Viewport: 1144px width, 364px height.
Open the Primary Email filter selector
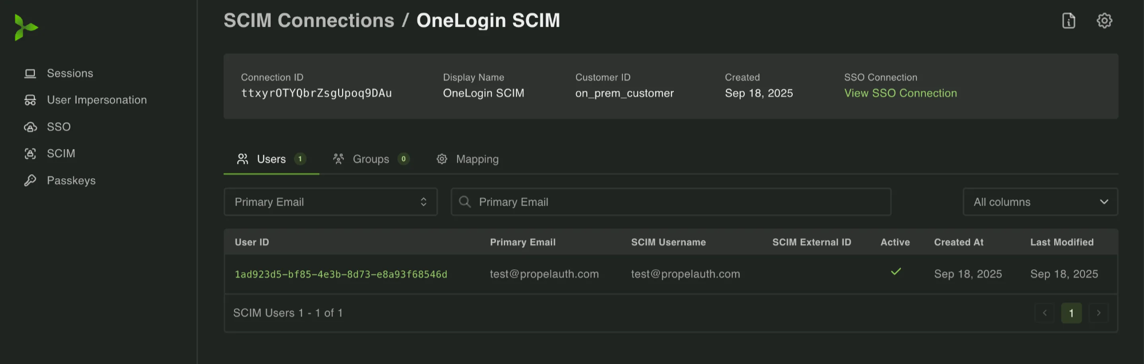[x=331, y=202]
